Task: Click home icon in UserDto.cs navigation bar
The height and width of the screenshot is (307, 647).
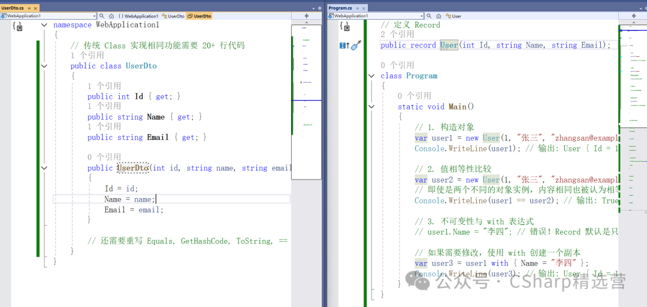Action: (111, 16)
